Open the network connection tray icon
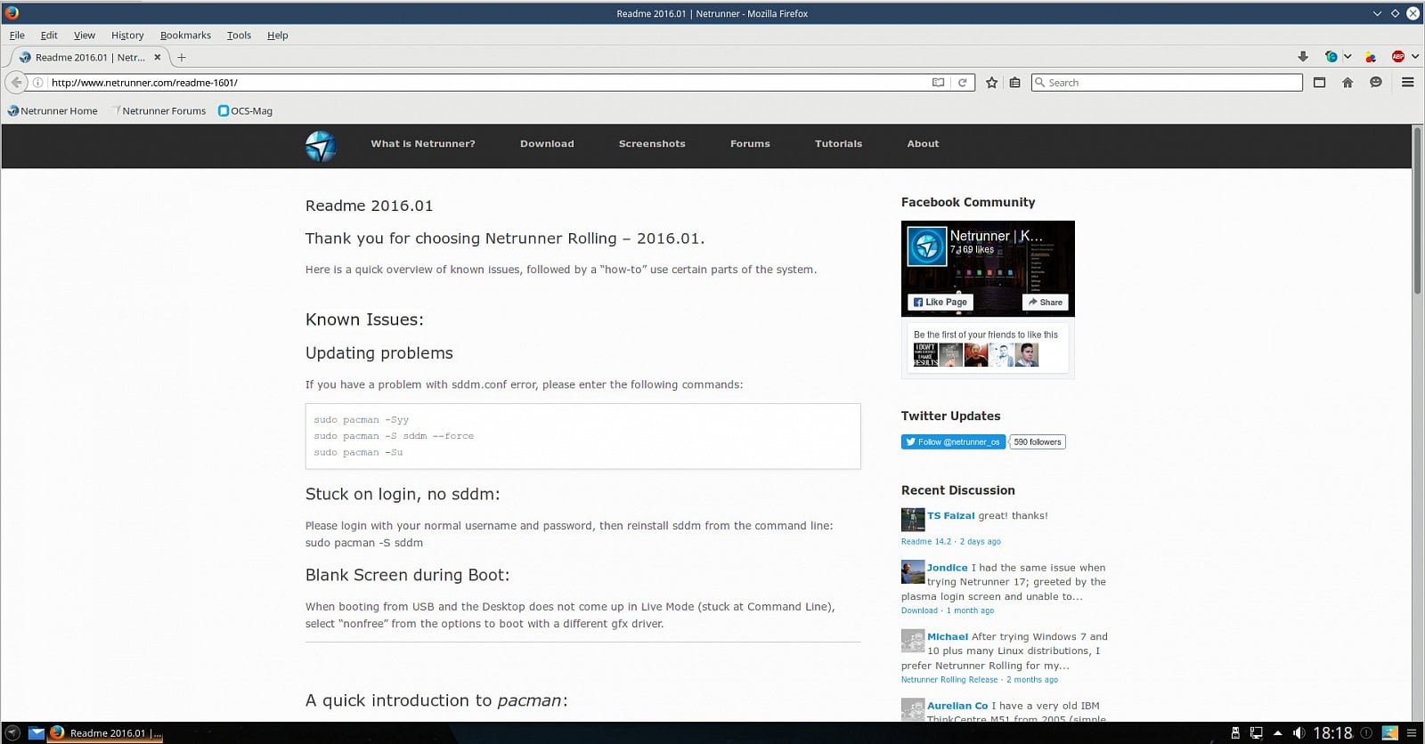Viewport: 1425px width, 744px height. 1256,733
